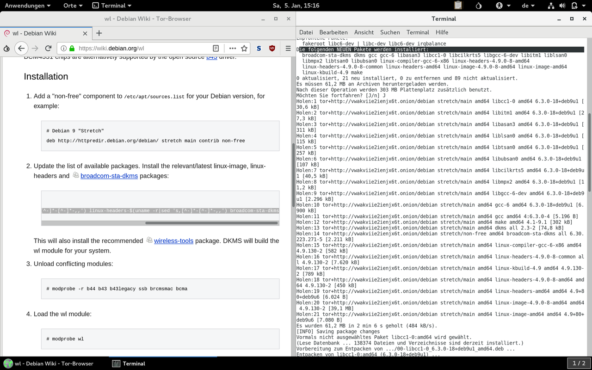Click the horizontal scrollbar of the code box
Screen dimensions: 592x370
point(212,223)
